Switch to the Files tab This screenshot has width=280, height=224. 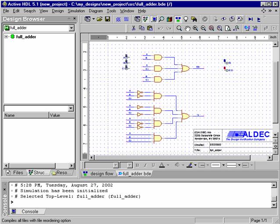(x=15, y=172)
